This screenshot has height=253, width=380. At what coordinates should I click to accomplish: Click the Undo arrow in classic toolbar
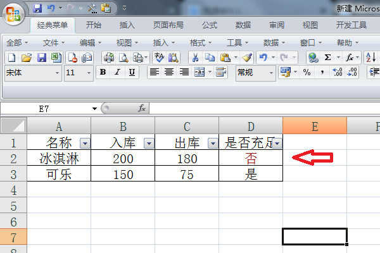click(x=263, y=58)
